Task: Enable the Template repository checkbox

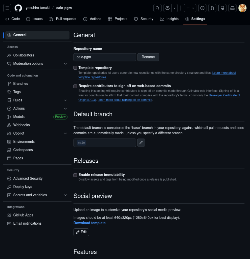Action: click(75, 68)
